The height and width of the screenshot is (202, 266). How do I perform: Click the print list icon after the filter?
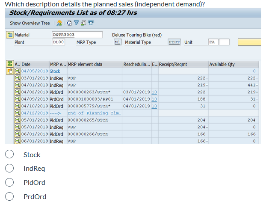(83, 23)
